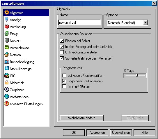Uncheck Piepton bei Fehler
The image size is (158, 139).
click(x=62, y=41)
